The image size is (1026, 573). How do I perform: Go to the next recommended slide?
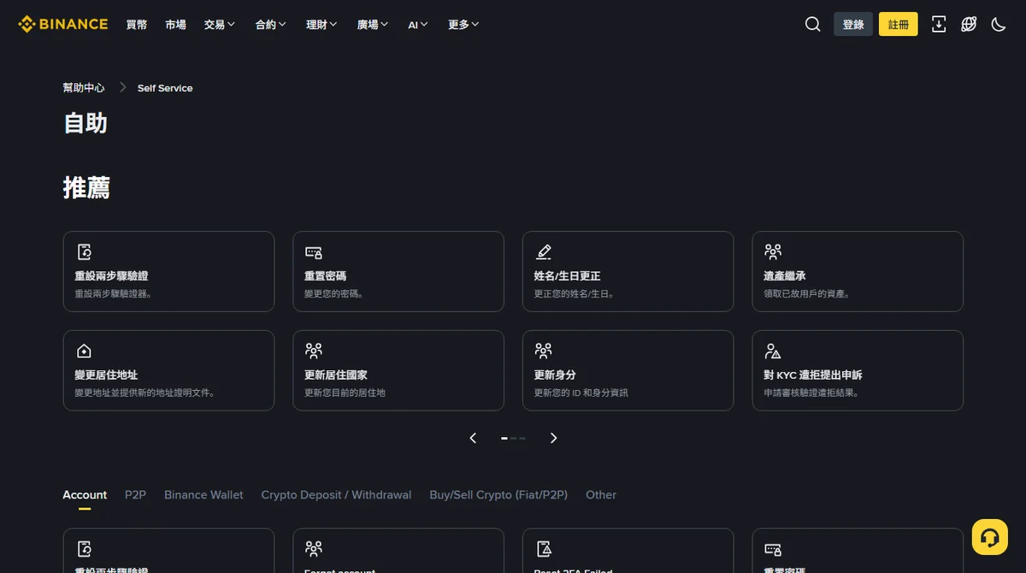pyautogui.click(x=553, y=438)
